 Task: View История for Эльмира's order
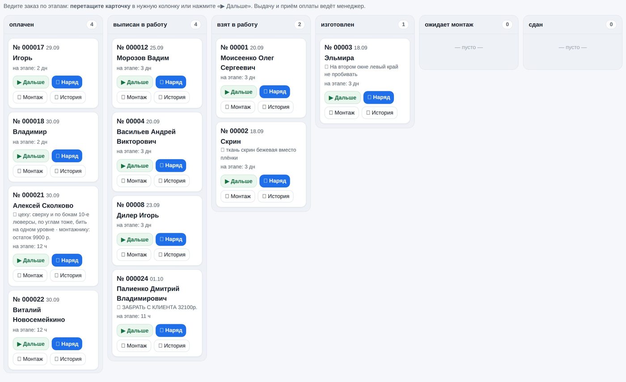[379, 112]
